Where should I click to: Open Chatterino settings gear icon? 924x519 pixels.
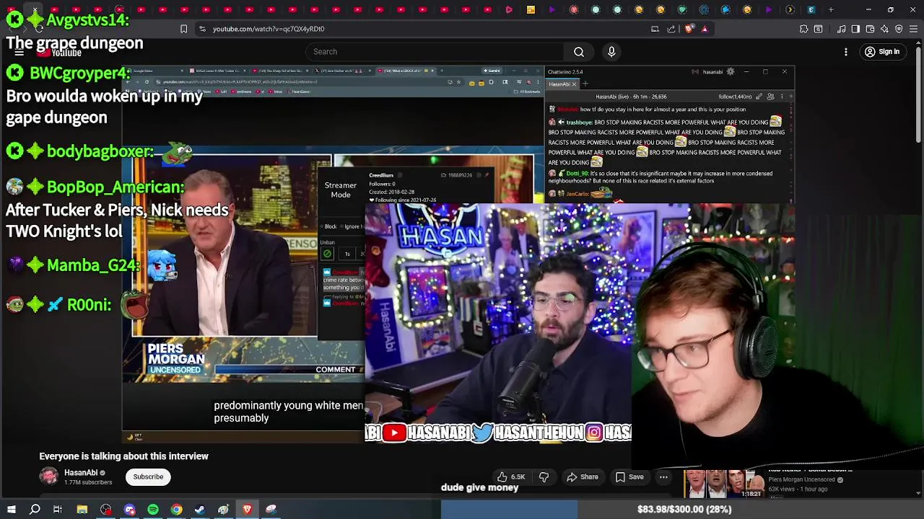coord(730,71)
